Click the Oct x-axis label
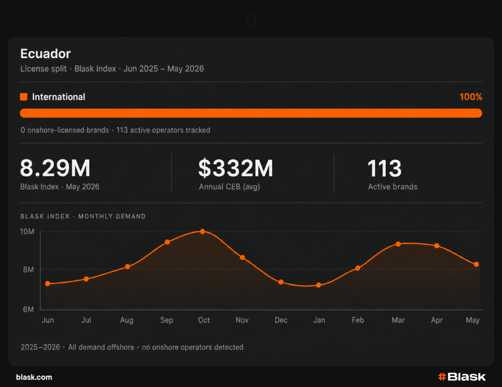This screenshot has height=387, width=502. point(204,320)
